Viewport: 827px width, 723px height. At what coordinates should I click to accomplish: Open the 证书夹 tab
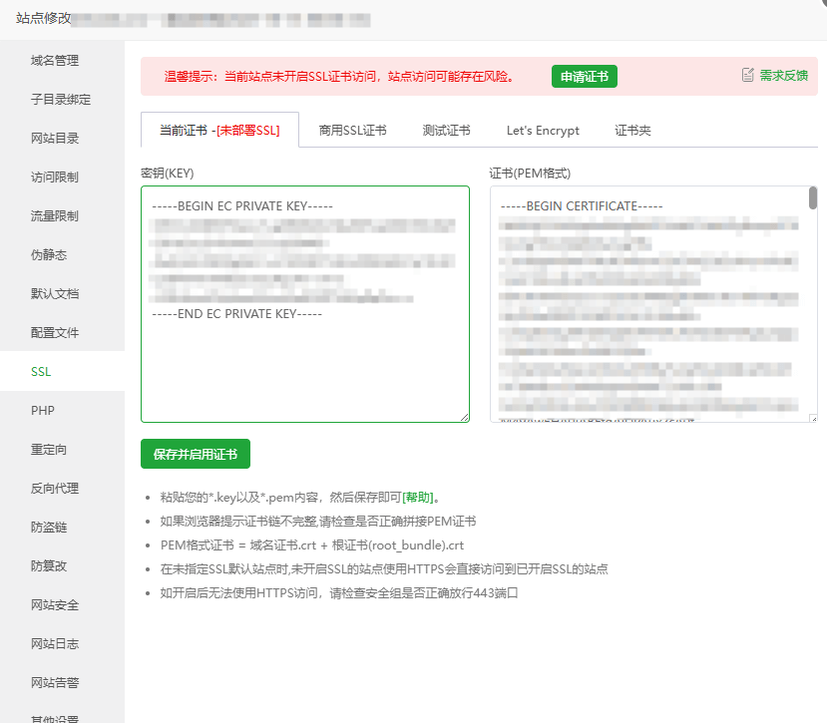coord(632,131)
